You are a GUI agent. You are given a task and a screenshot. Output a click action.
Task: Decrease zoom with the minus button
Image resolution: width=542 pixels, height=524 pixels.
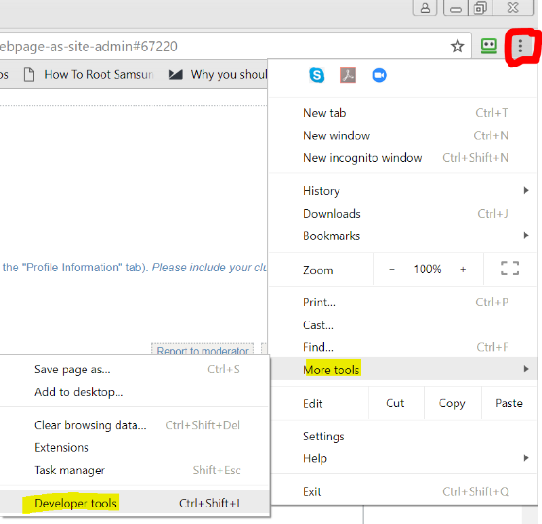(x=392, y=269)
